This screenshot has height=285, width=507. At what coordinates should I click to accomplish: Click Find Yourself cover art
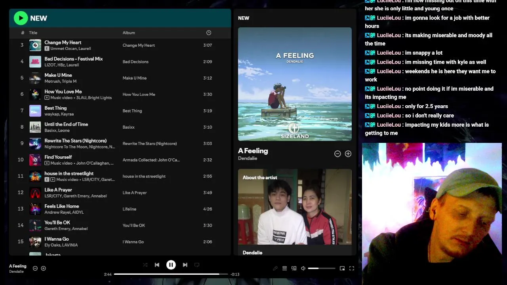point(35,160)
